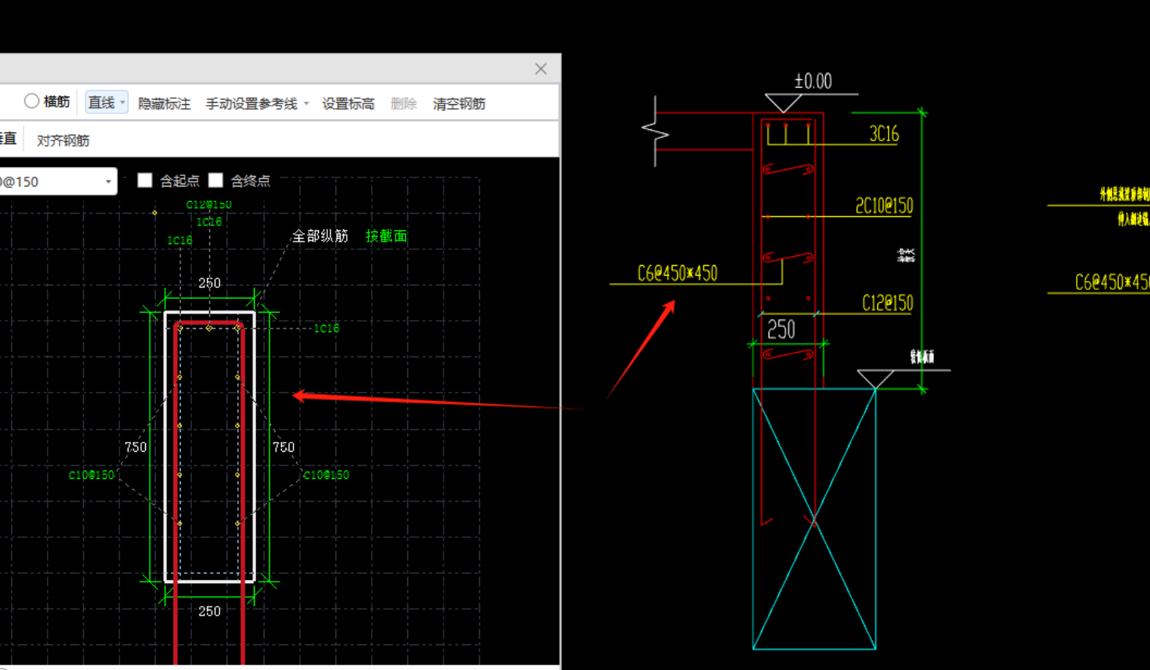The height and width of the screenshot is (670, 1150).
Task: Select the 全部纵筋 label
Action: [320, 236]
